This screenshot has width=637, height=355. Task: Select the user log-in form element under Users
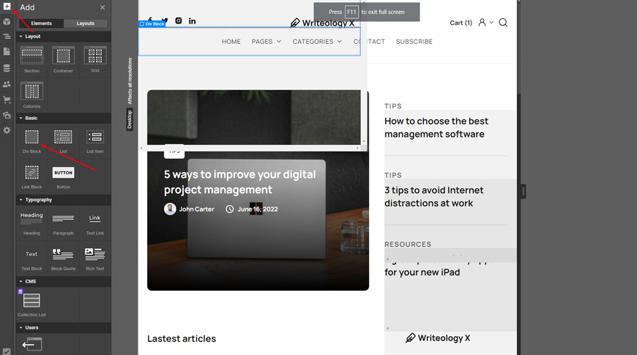[x=31, y=344]
